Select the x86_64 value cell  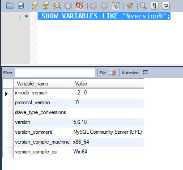[x=108, y=142]
